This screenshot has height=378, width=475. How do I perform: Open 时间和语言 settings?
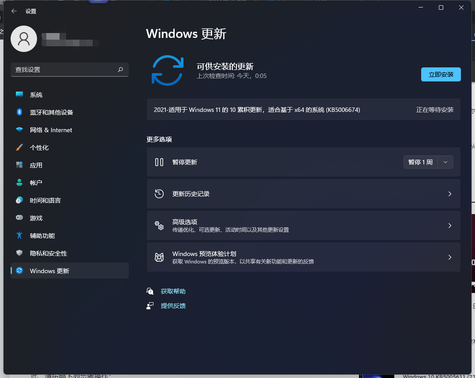[70, 200]
